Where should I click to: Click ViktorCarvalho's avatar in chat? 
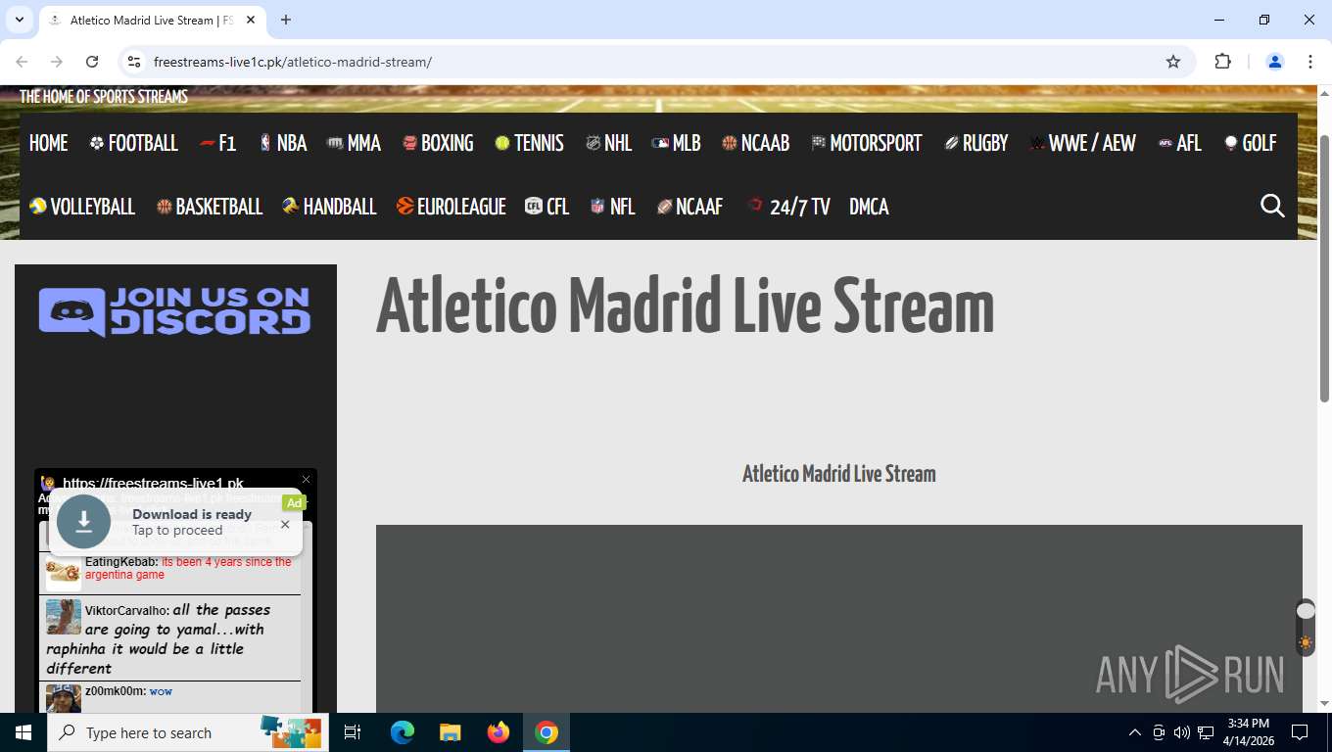(x=64, y=617)
